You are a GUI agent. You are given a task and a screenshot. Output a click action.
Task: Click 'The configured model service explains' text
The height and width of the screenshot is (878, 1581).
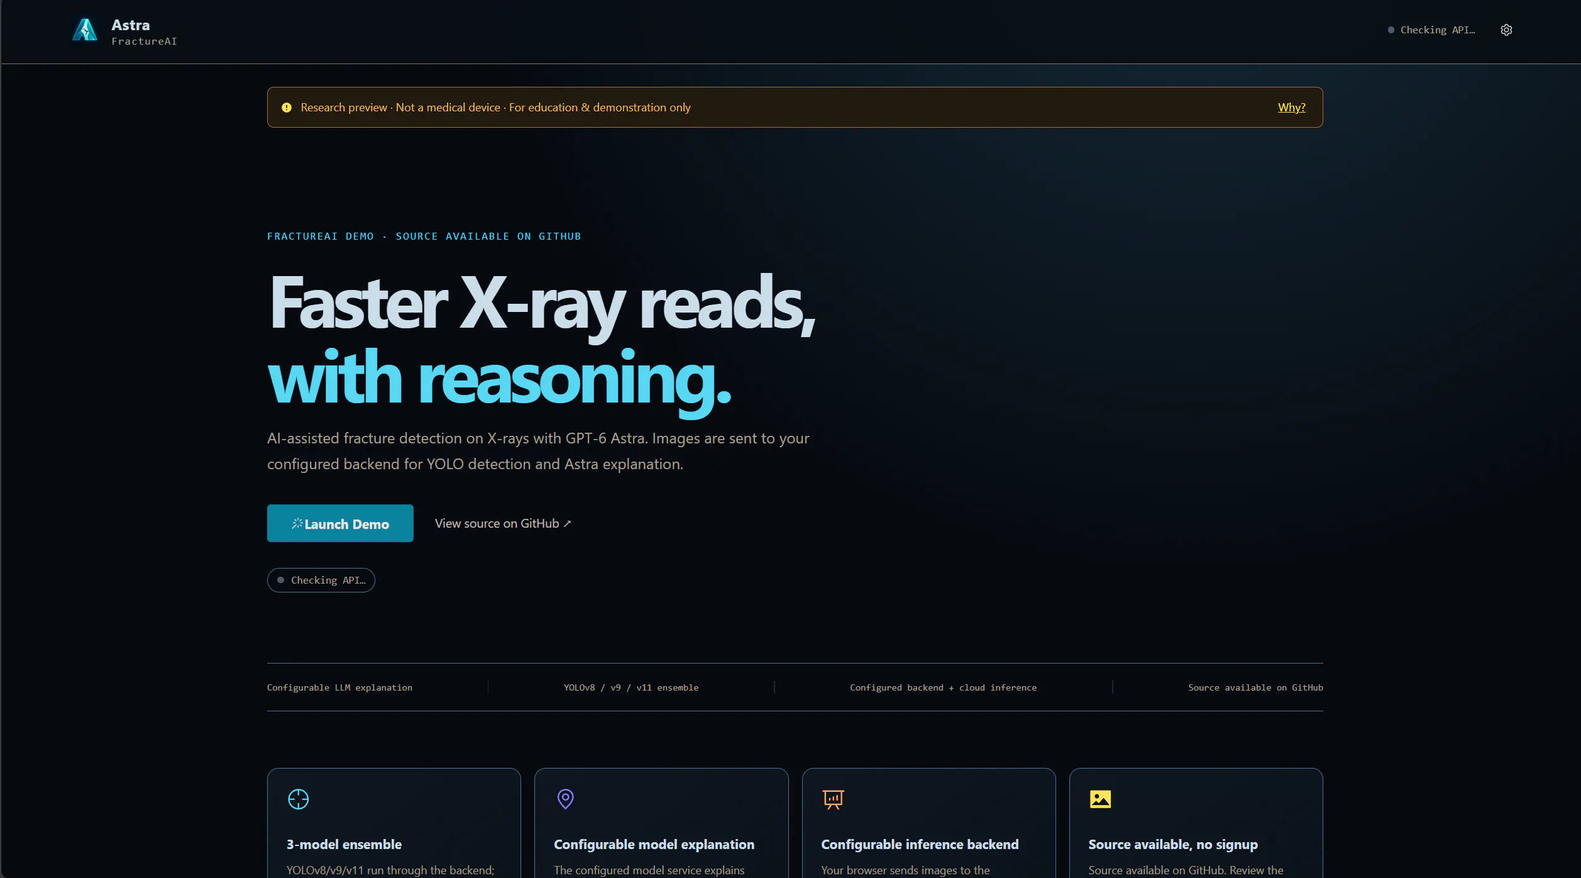[x=649, y=870]
